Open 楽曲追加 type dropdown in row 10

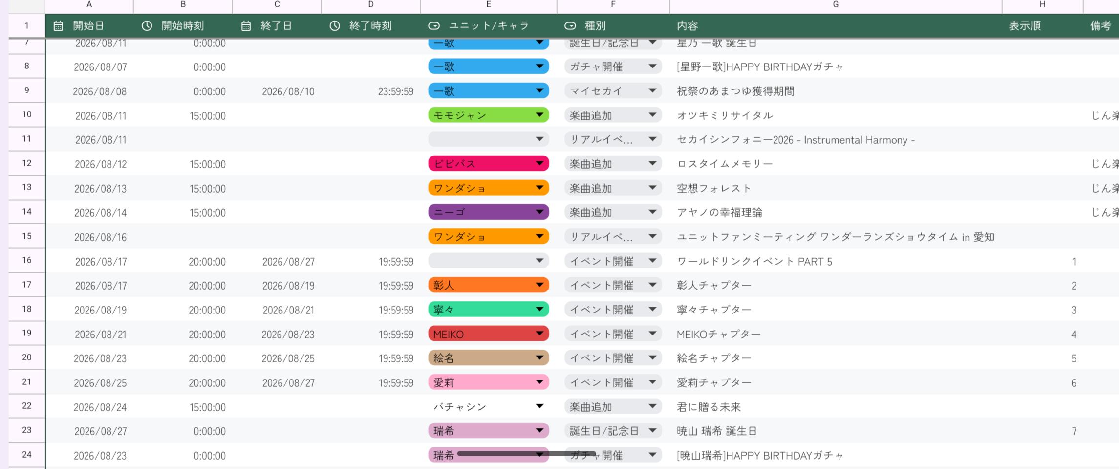click(x=613, y=115)
